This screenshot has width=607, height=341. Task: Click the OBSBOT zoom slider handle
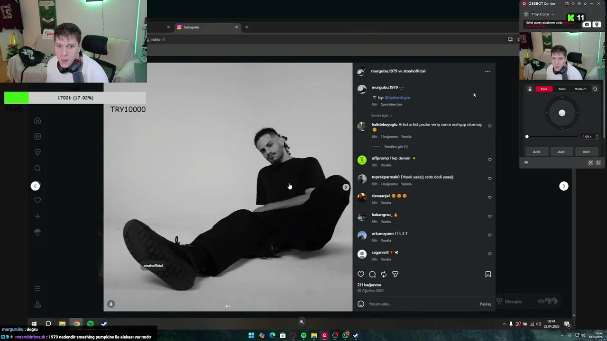[x=527, y=136]
